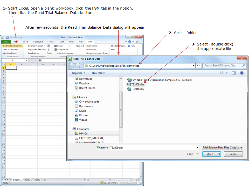This screenshot has height=186, width=249.
Task: Click the fx insert function icon
Action: (x=40, y=60)
